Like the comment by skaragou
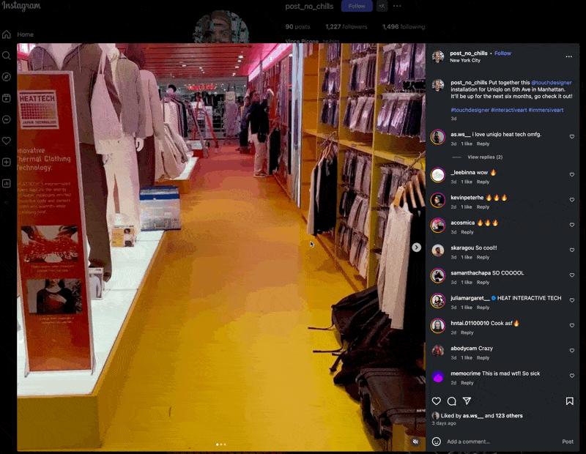This screenshot has width=586, height=454. coord(572,250)
